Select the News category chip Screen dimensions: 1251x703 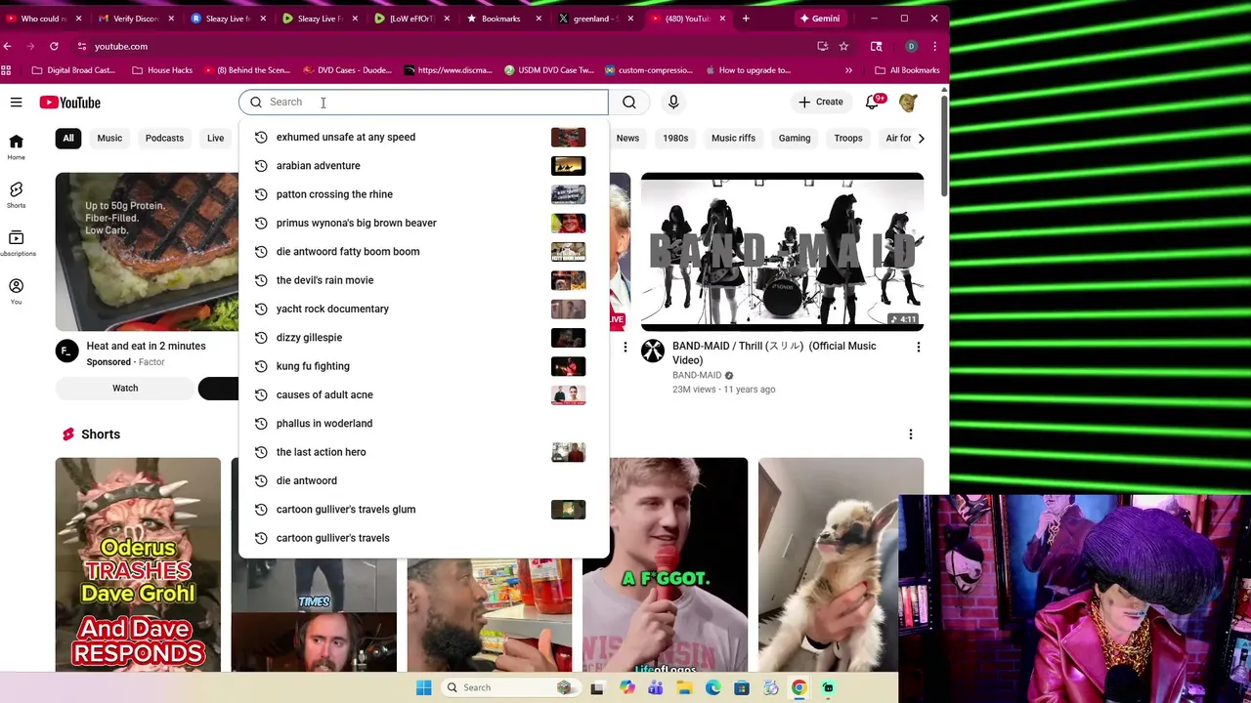click(x=627, y=138)
